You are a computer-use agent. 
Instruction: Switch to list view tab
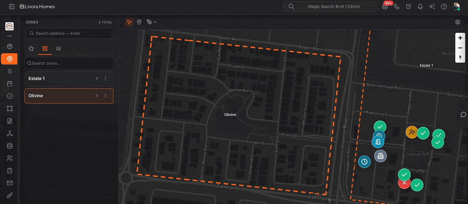tap(59, 48)
